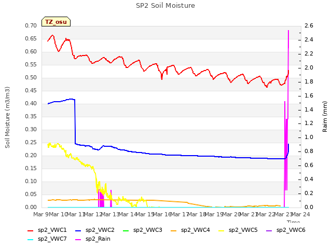Screen dimensions: 332x249
Task: Click the sp2_Rain magenta legend swatch
Action: (x=78, y=240)
